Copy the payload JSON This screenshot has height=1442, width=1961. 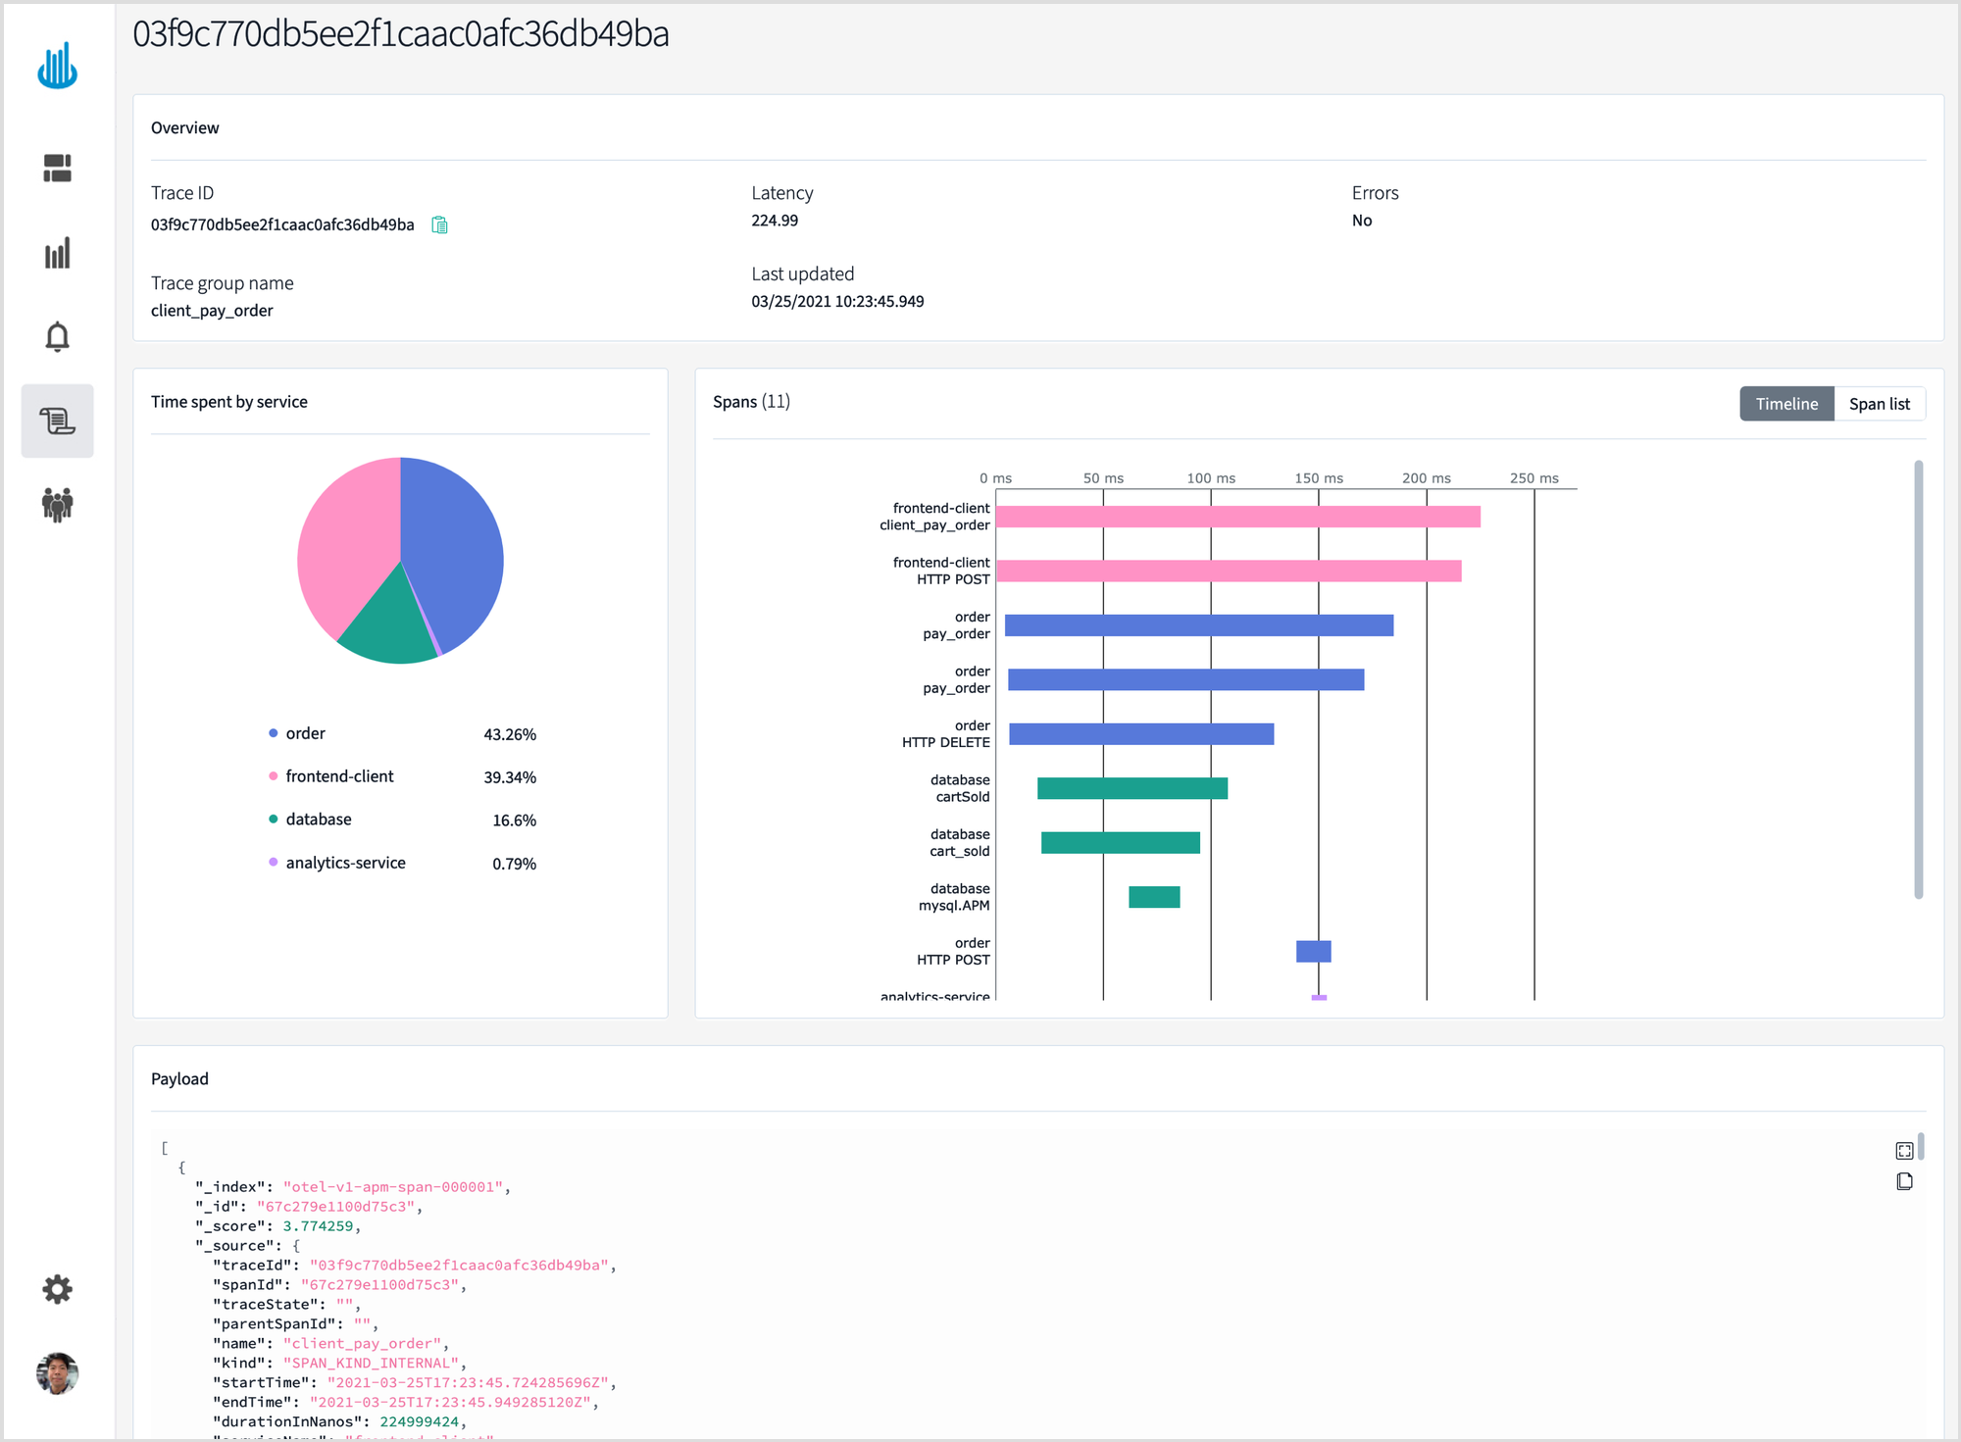tap(1904, 1181)
